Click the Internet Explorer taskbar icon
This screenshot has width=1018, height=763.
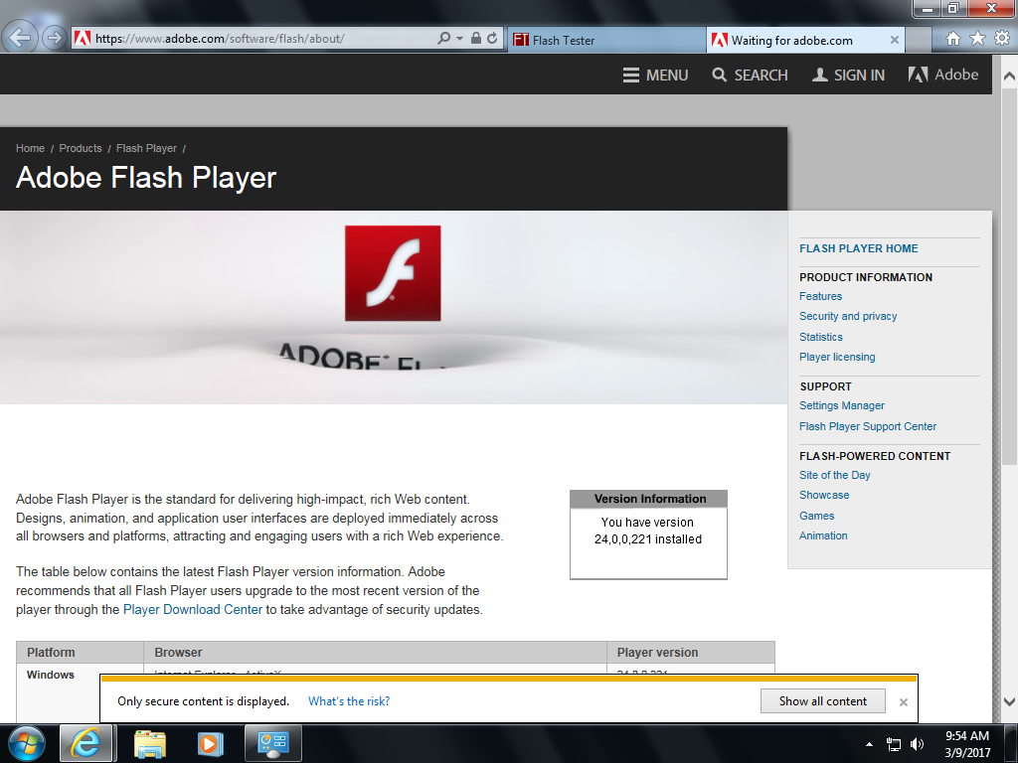point(85,743)
